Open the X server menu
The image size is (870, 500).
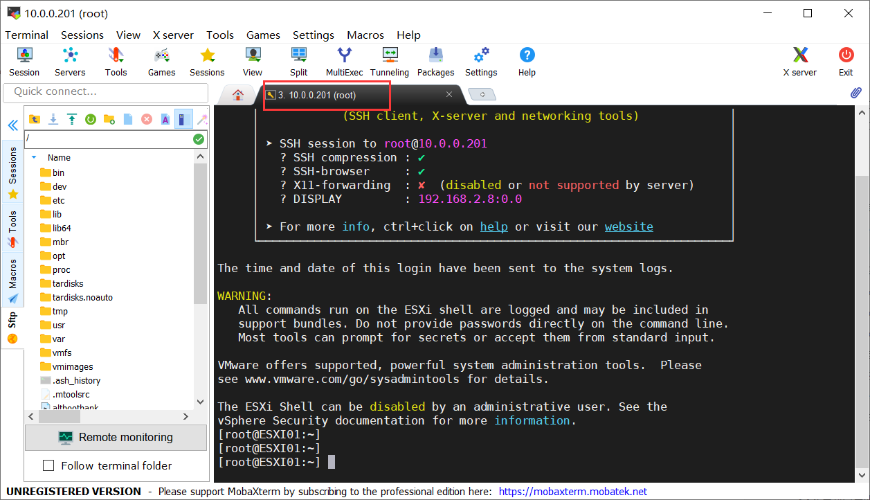173,35
